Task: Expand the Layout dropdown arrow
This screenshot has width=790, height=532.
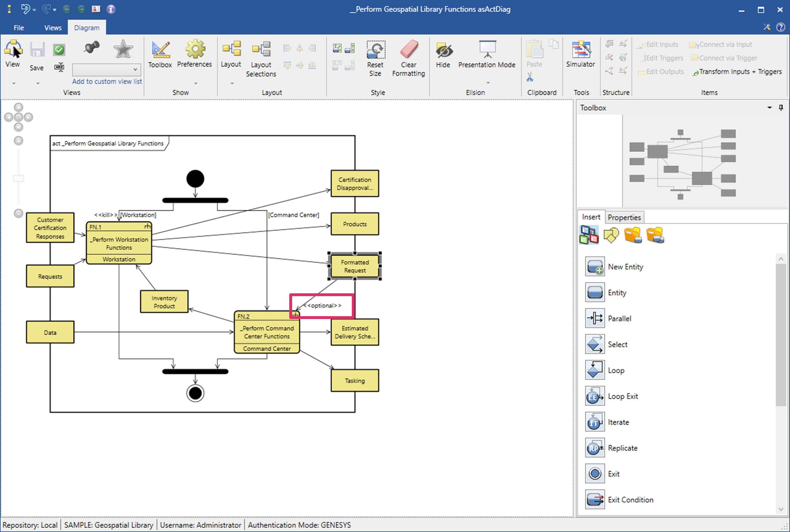Action: [x=232, y=83]
